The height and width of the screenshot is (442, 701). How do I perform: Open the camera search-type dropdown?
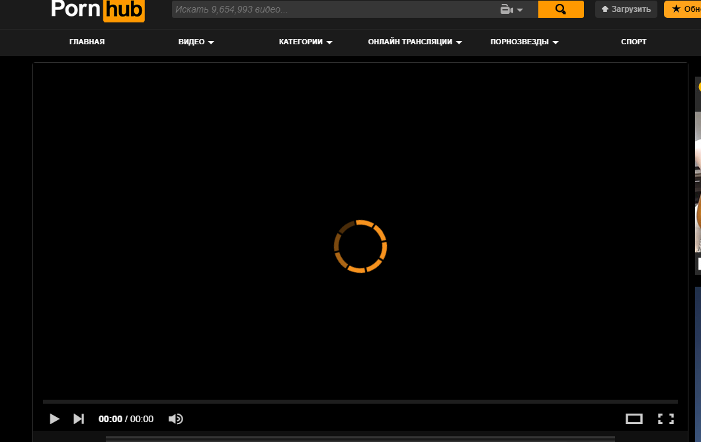[511, 9]
